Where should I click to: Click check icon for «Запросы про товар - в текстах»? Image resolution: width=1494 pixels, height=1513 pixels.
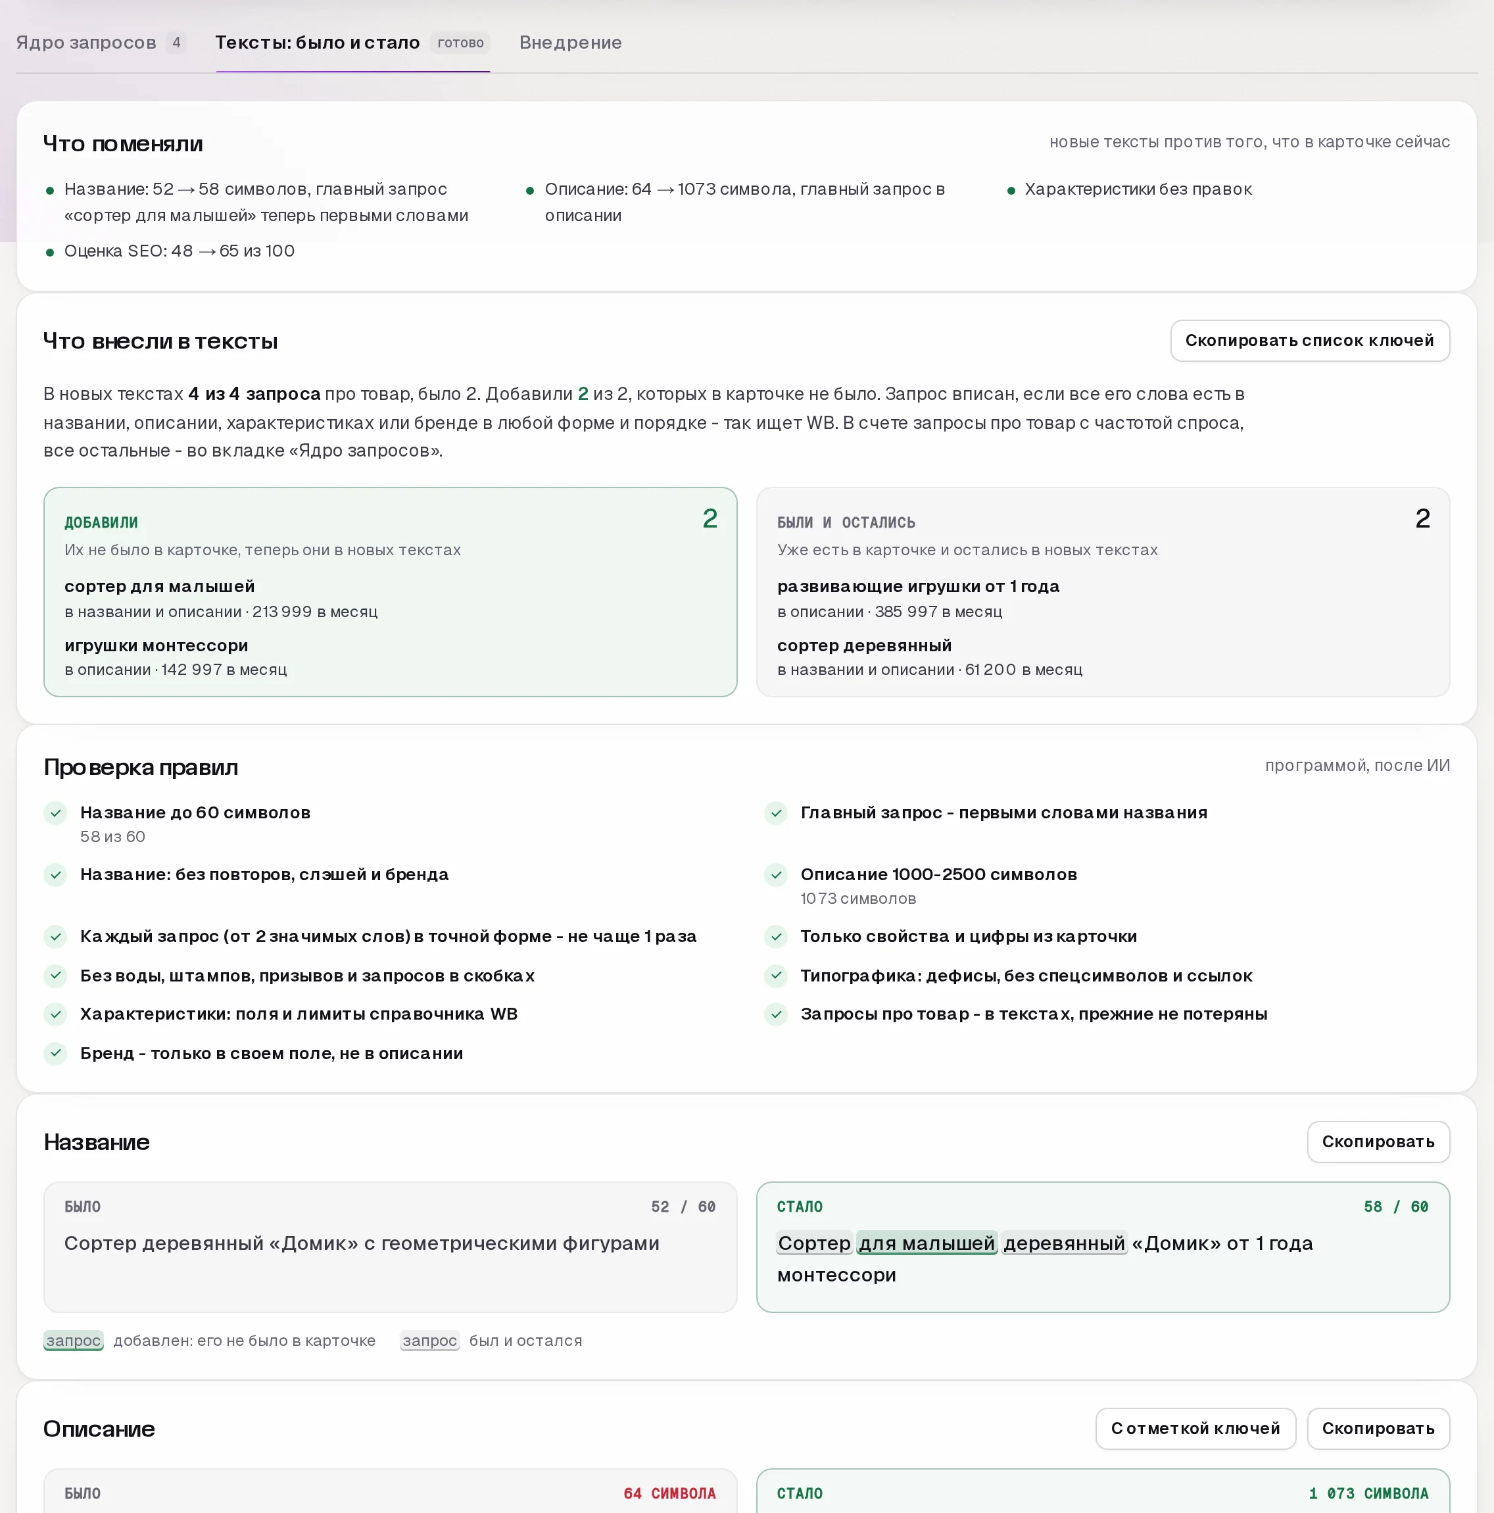click(x=776, y=1014)
